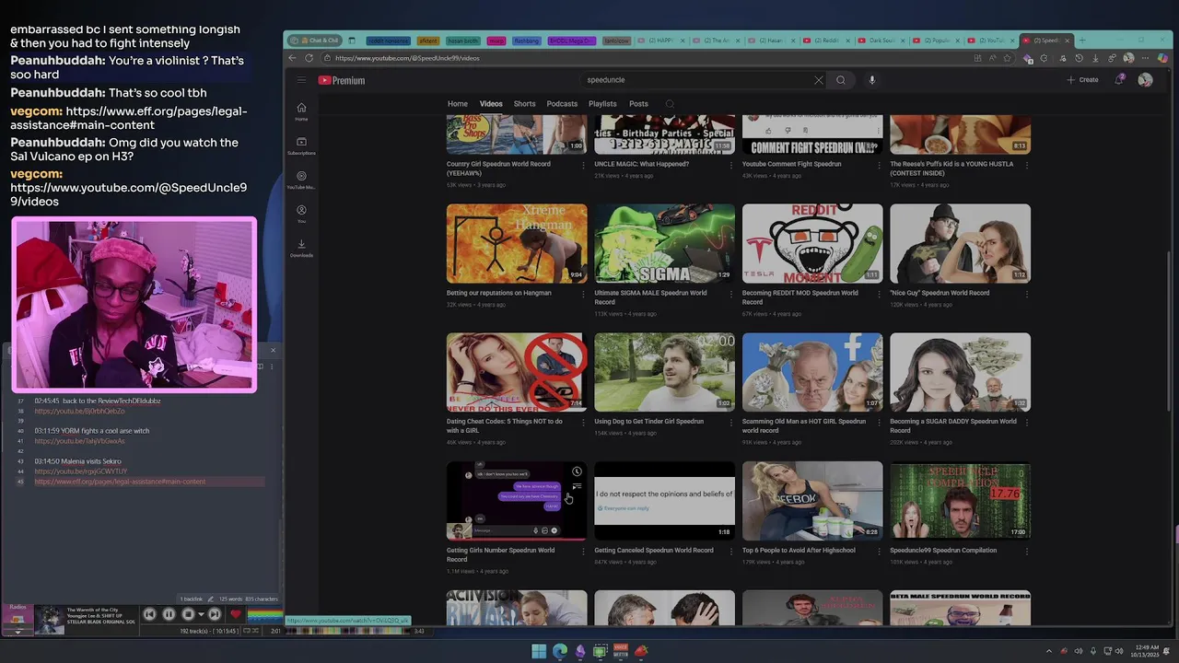The width and height of the screenshot is (1179, 663).
Task: Open taskbar clock showing 12:49 AM
Action: click(1146, 651)
